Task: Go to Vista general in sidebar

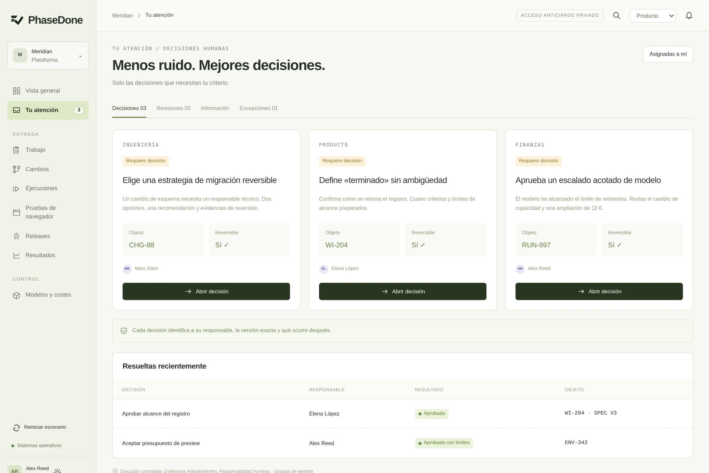Action: pyautogui.click(x=48, y=91)
